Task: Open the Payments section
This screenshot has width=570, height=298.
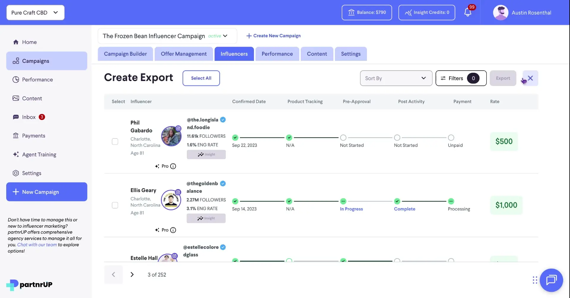Action: [x=34, y=136]
